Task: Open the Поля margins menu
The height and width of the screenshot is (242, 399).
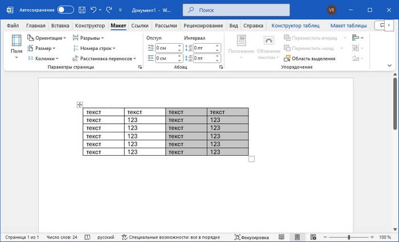Action: 17,47
